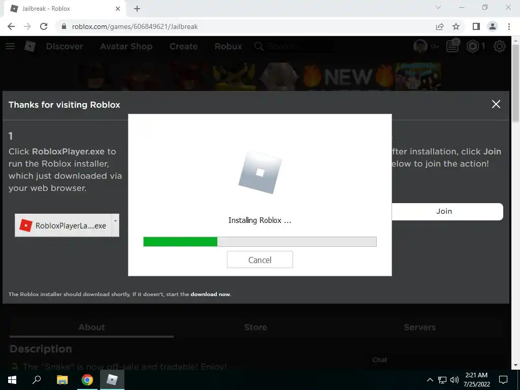The height and width of the screenshot is (390, 520).
Task: Cancel the Roblox installation
Action: point(259,259)
